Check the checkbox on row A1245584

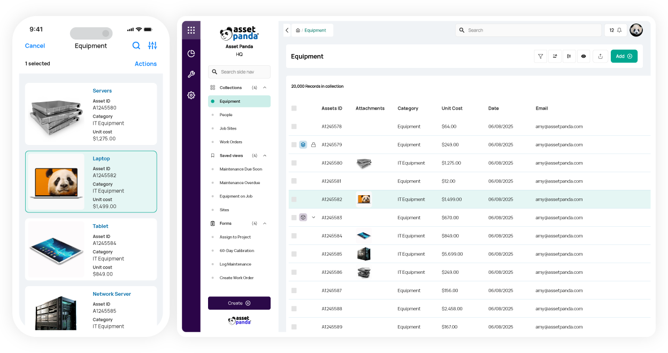pyautogui.click(x=294, y=235)
